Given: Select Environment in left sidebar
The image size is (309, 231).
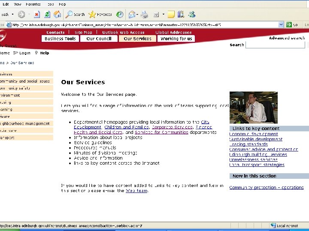Looking at the screenshot, I should pos(27,95).
